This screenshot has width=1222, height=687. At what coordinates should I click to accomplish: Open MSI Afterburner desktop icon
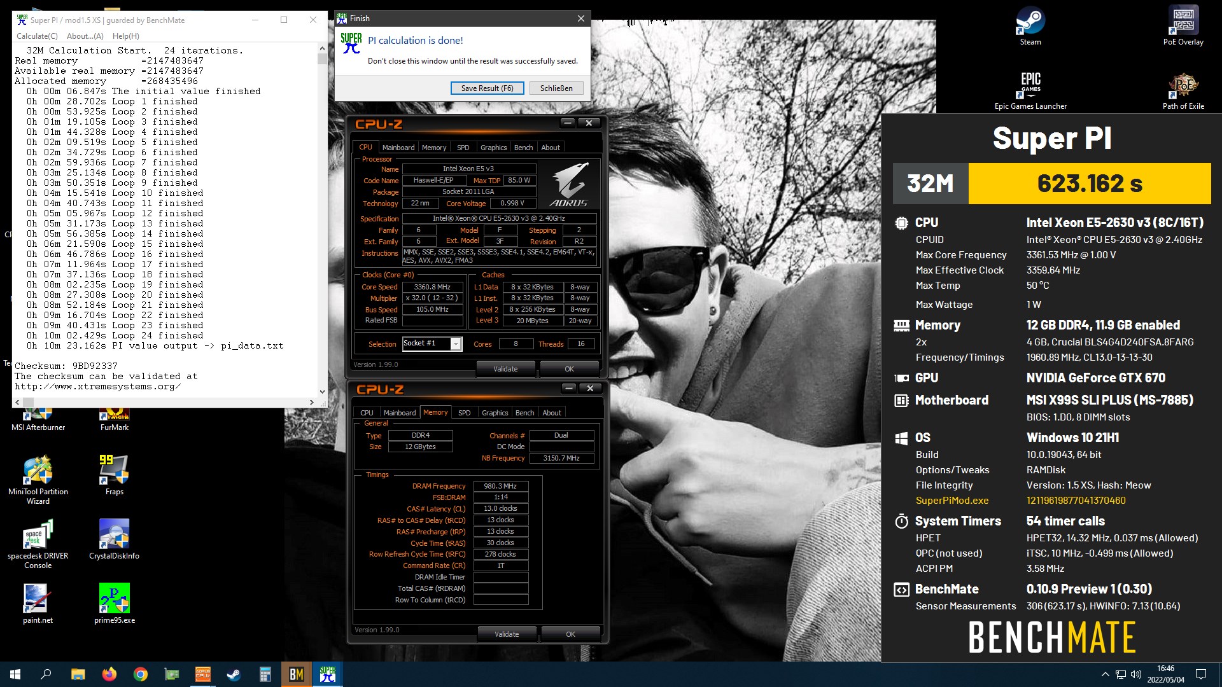click(x=38, y=420)
